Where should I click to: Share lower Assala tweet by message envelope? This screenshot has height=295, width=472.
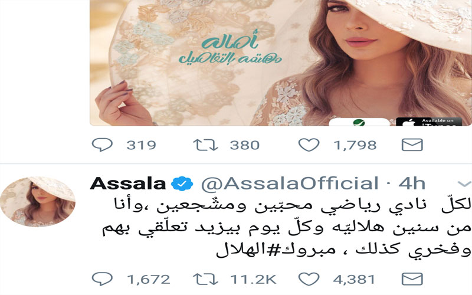point(412,279)
